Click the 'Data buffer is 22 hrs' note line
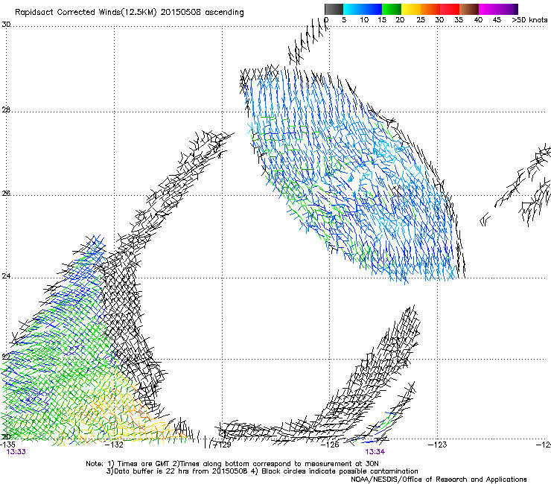This screenshot has width=551, height=484. (262, 471)
